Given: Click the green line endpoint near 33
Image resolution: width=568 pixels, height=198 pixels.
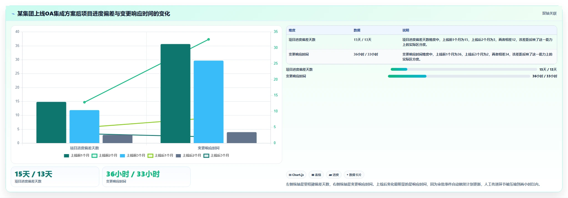Looking at the screenshot, I should pyautogui.click(x=209, y=39).
